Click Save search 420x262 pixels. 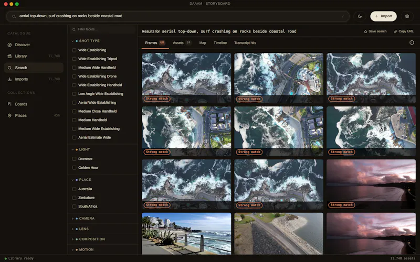[375, 31]
